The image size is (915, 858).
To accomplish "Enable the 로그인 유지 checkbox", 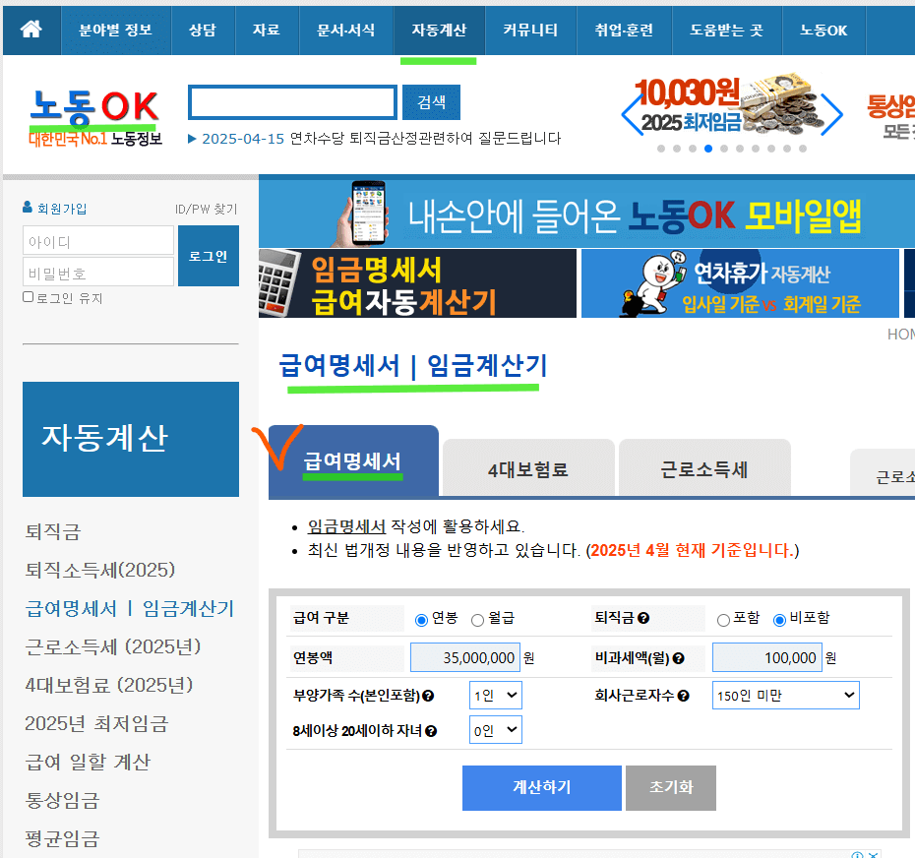I will point(28,298).
